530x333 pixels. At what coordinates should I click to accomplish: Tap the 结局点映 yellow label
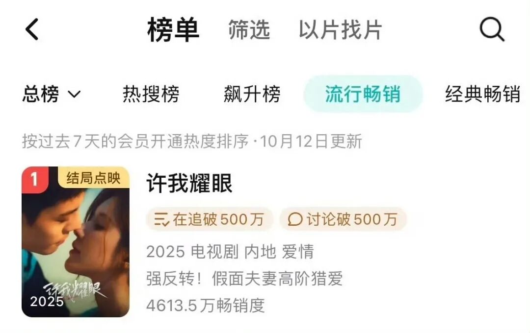pos(94,177)
